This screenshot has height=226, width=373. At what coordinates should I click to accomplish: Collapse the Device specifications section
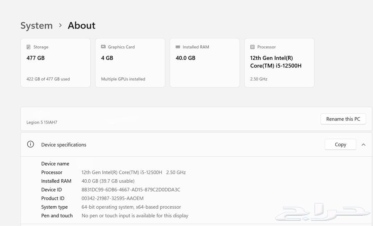tap(363, 145)
